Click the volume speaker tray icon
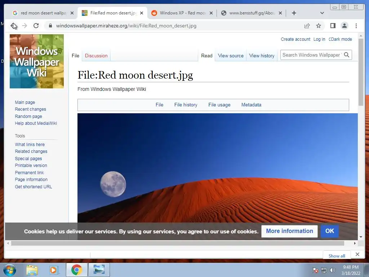 (x=333, y=270)
